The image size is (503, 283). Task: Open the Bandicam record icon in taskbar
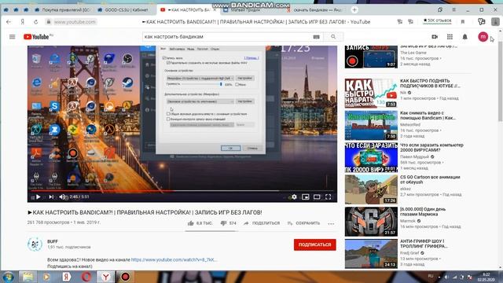pos(125,277)
